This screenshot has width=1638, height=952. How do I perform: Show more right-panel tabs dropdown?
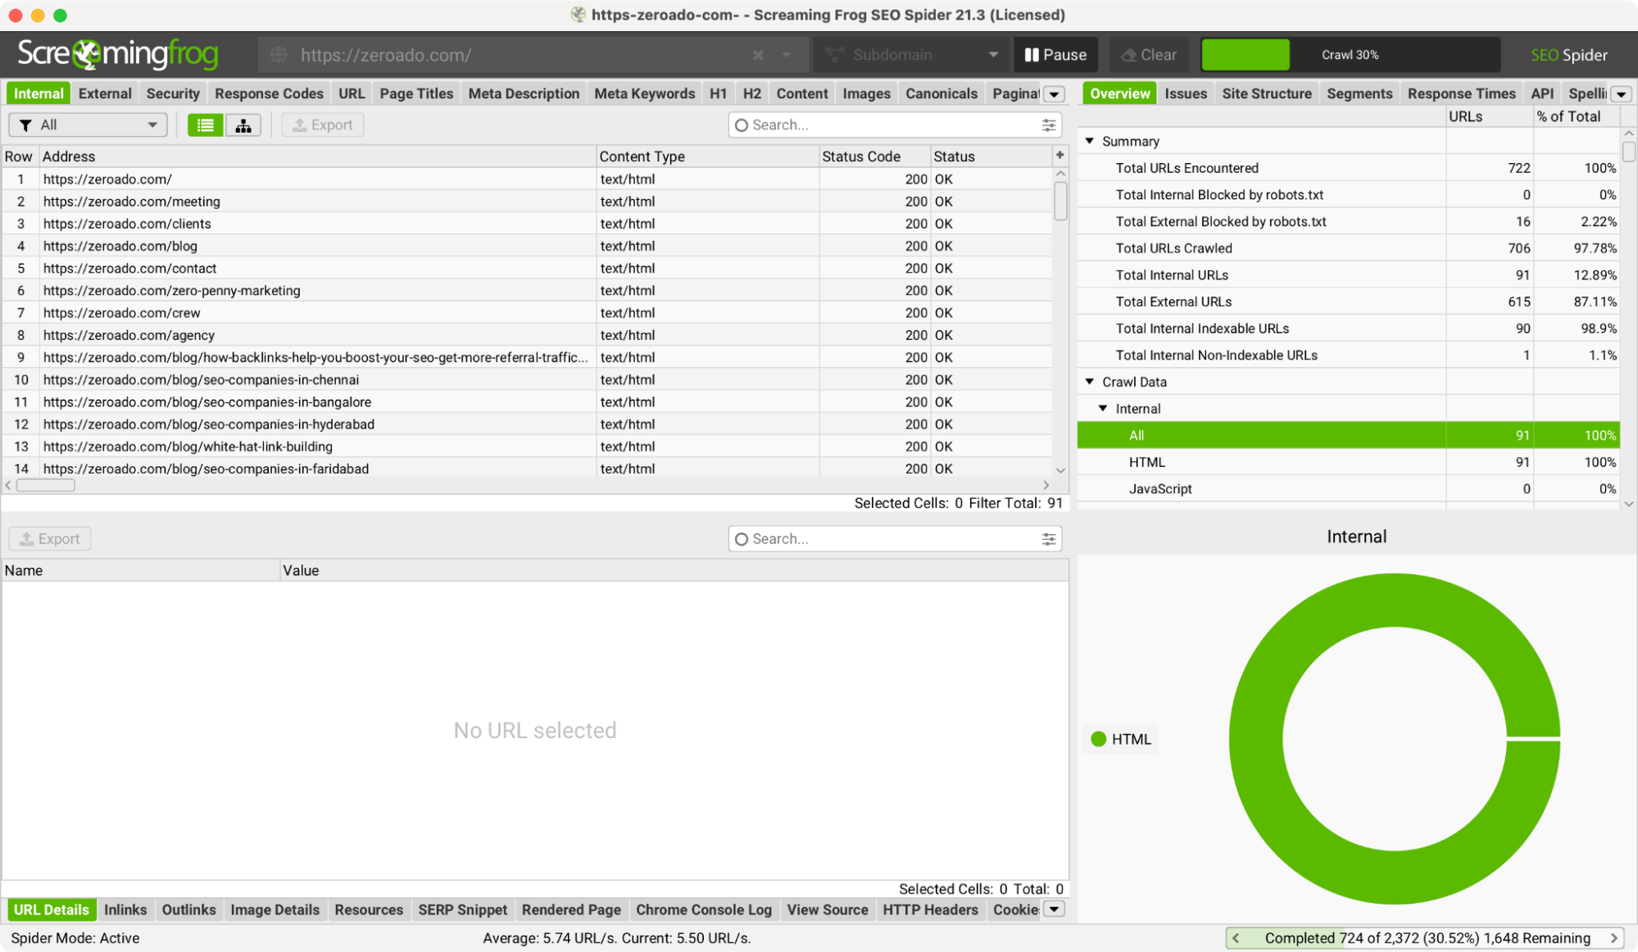(1621, 93)
